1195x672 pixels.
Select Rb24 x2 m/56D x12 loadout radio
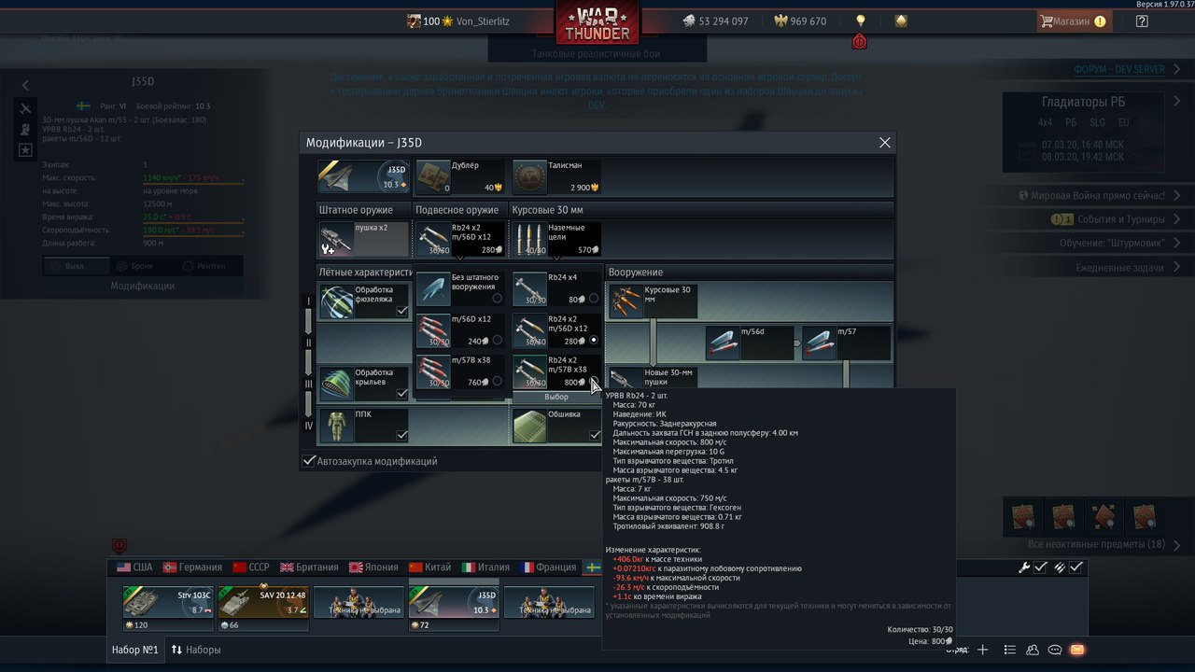coord(594,341)
